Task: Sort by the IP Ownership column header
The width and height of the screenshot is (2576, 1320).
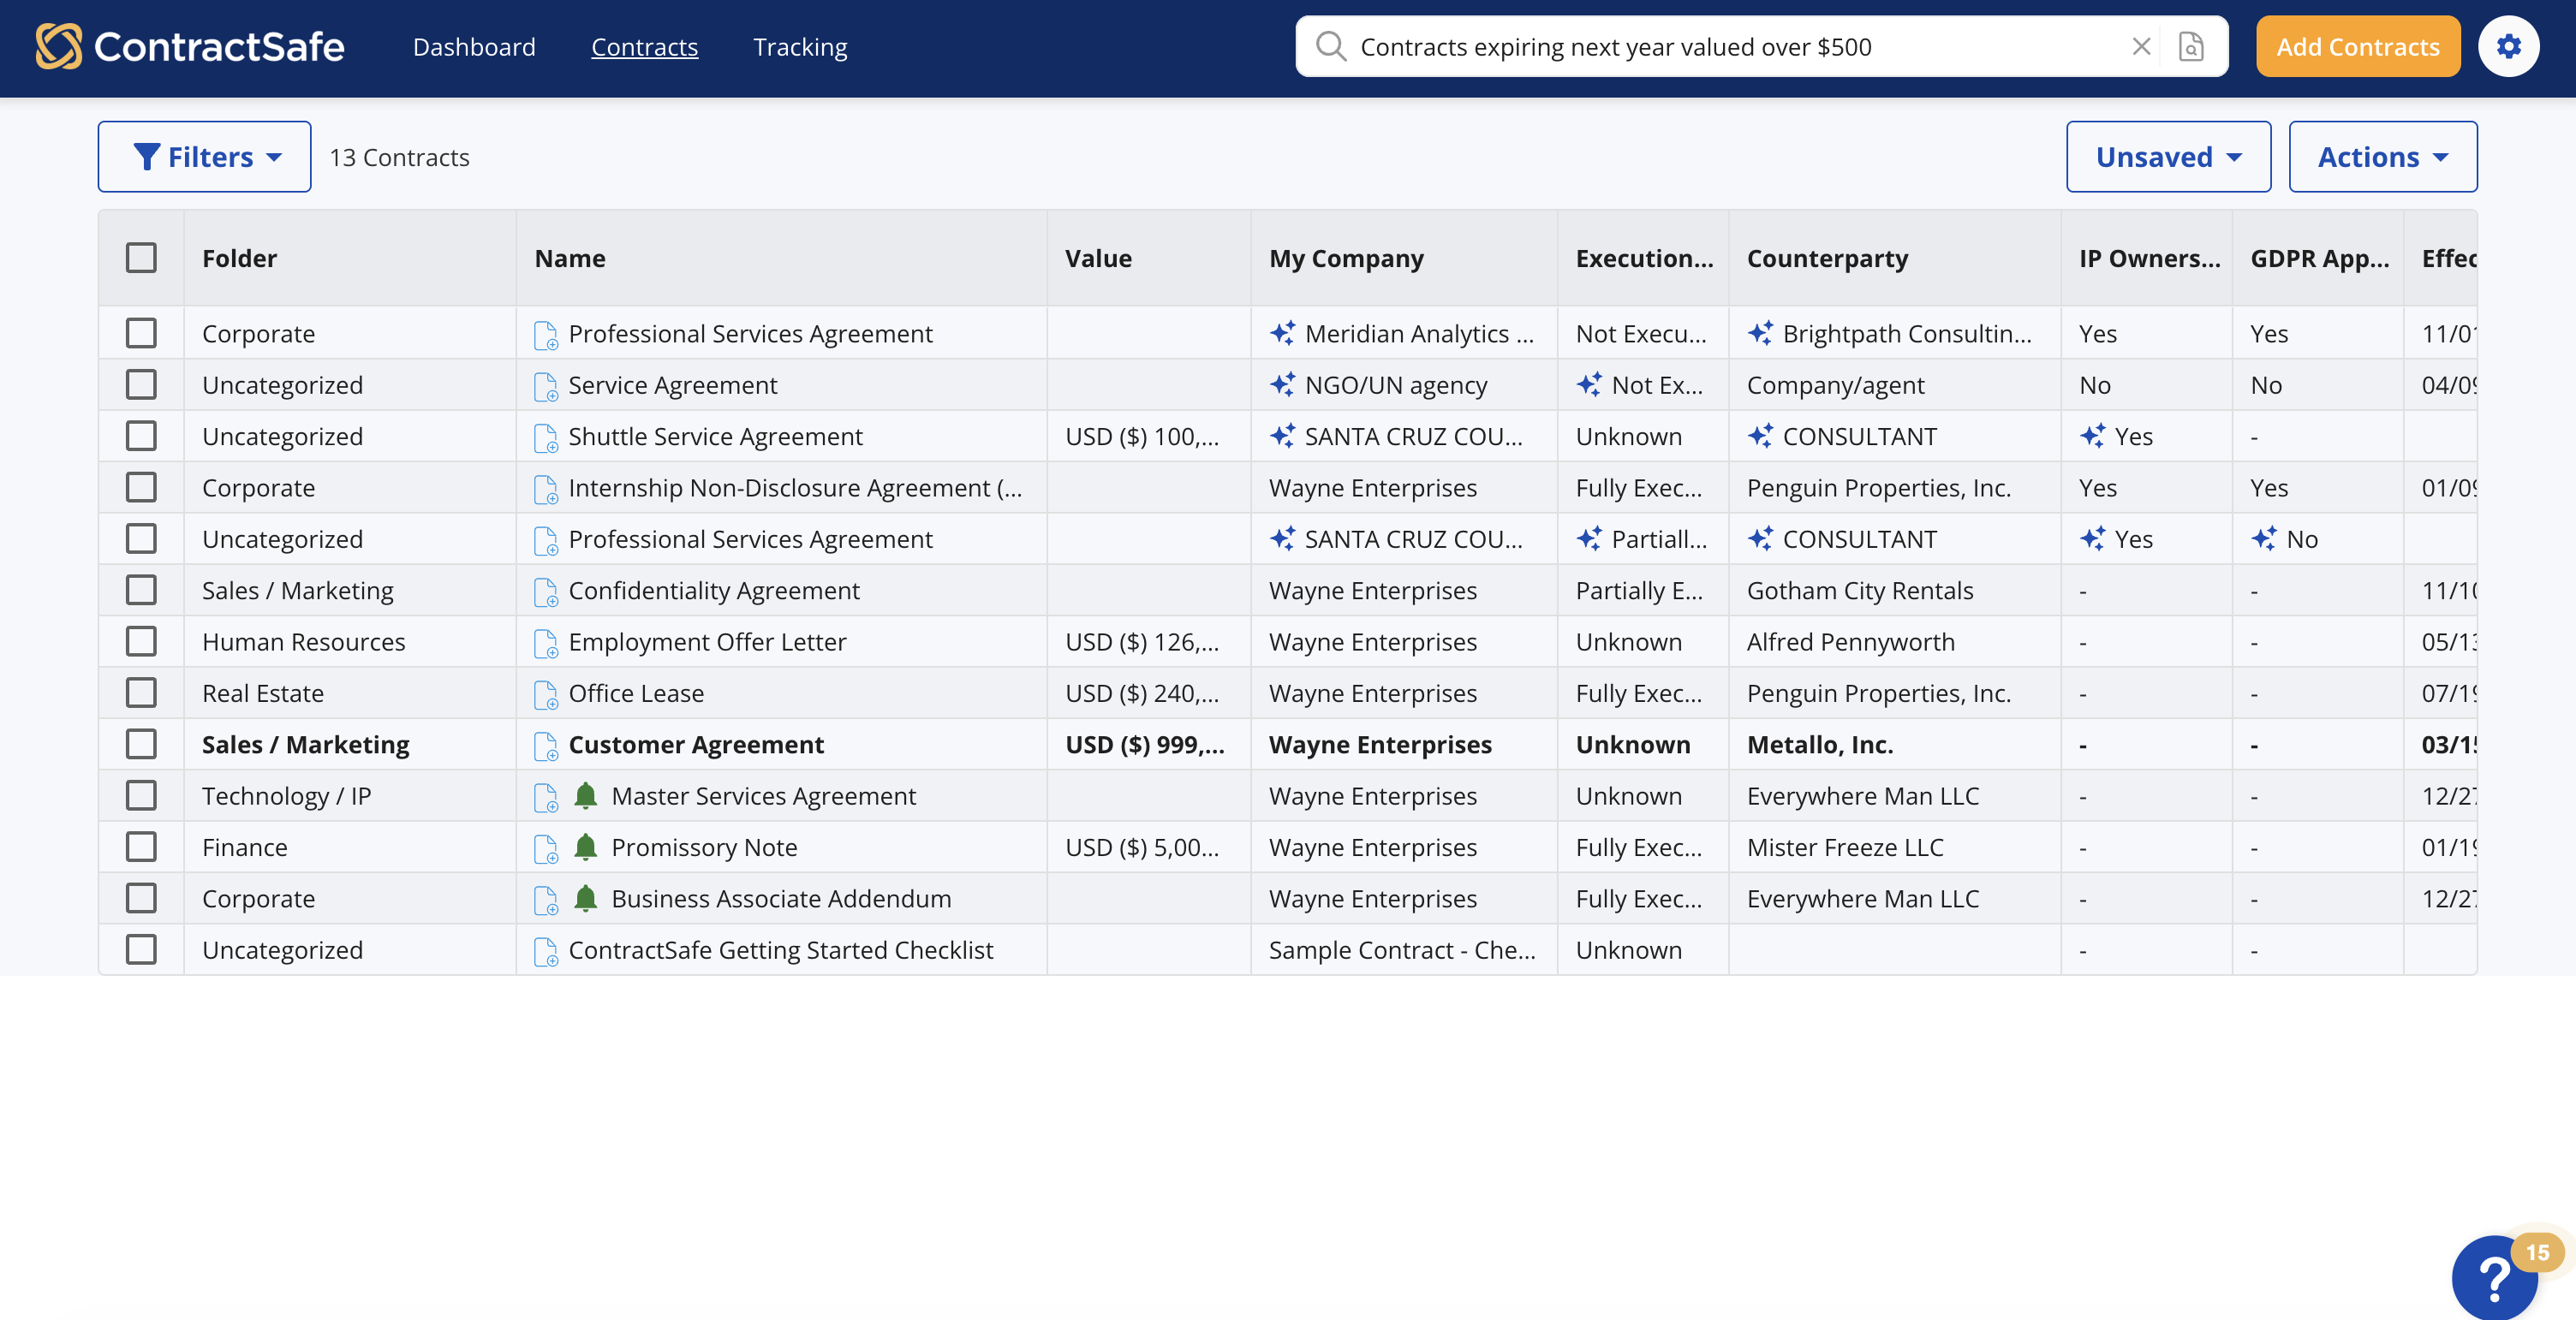Action: pyautogui.click(x=2149, y=258)
